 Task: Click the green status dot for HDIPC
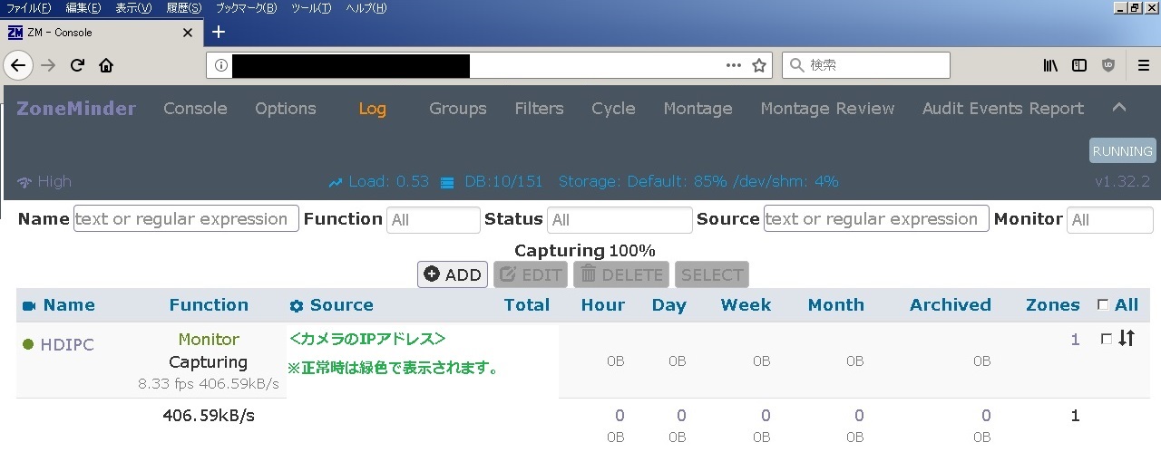pos(28,344)
